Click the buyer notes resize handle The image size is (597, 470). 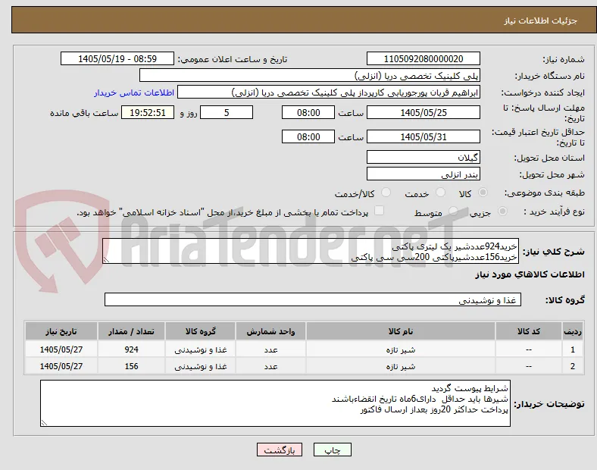coord(44,423)
